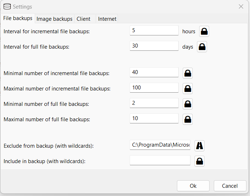Viewport: 250px width, 196px height.
Task: Click the 'Interval for incremental file backups:' label
Action: [47, 31]
